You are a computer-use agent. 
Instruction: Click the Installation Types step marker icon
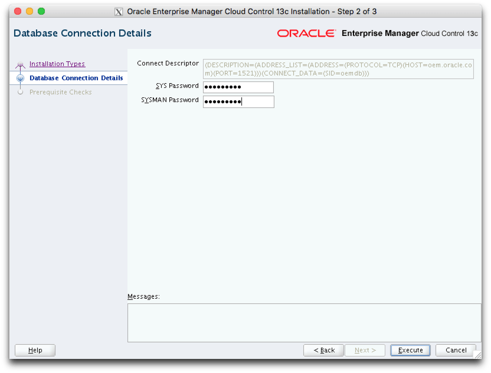pyautogui.click(x=21, y=64)
